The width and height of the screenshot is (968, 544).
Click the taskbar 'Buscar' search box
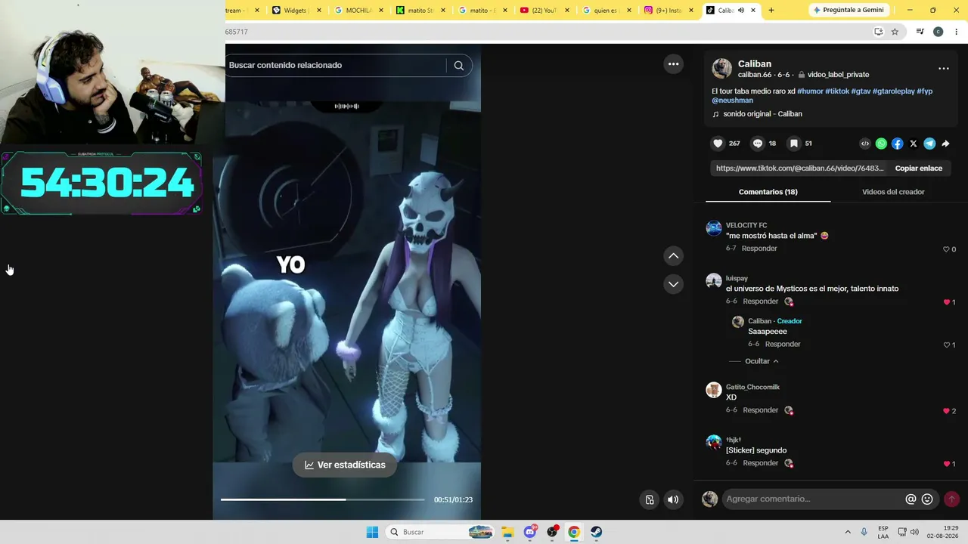[441, 532]
